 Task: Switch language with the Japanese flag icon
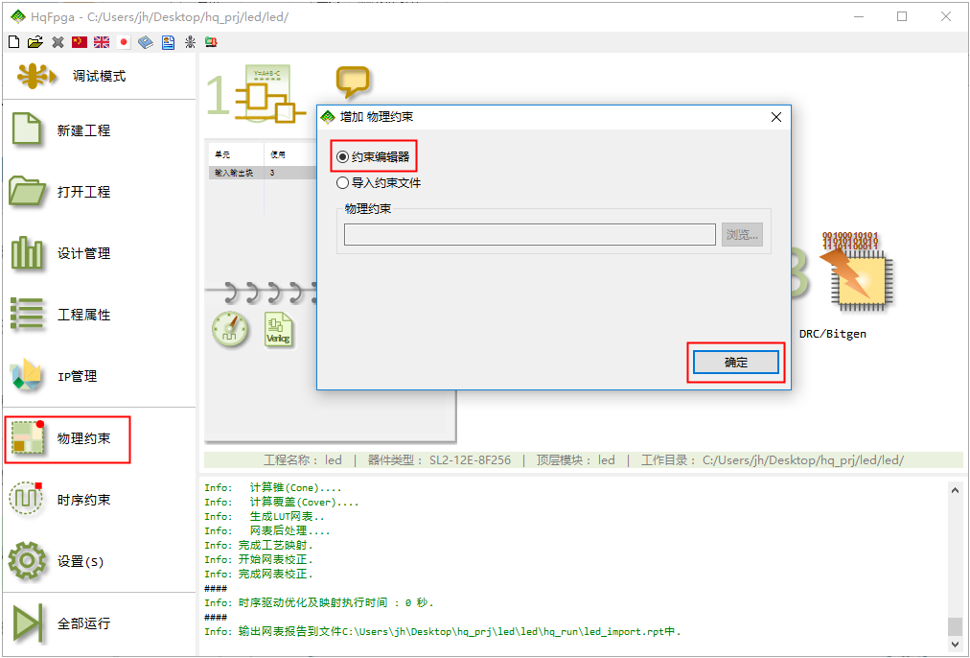[x=124, y=42]
